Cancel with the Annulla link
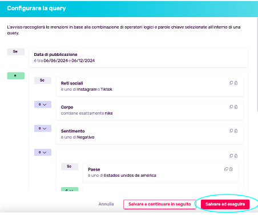 point(106,204)
